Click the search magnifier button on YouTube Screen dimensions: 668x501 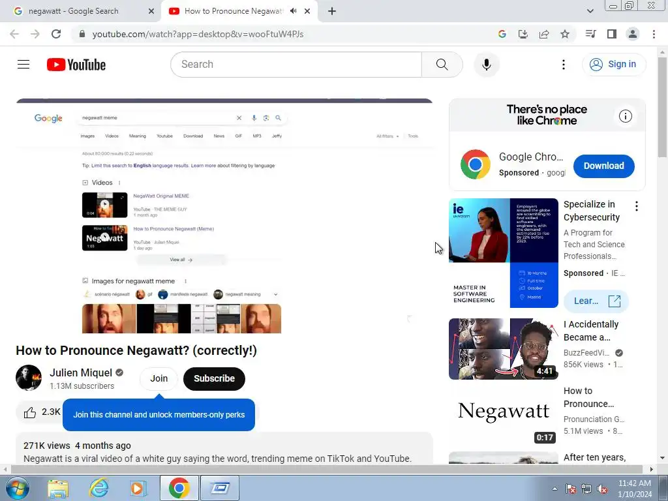pyautogui.click(x=442, y=65)
